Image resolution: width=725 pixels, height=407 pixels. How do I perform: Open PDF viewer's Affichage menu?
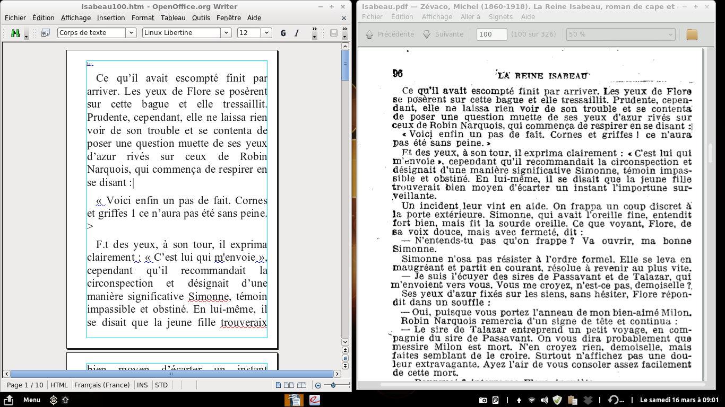click(437, 17)
